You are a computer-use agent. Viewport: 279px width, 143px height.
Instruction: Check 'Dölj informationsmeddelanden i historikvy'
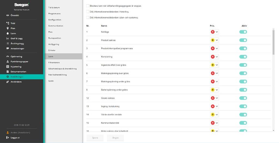click(88, 12)
